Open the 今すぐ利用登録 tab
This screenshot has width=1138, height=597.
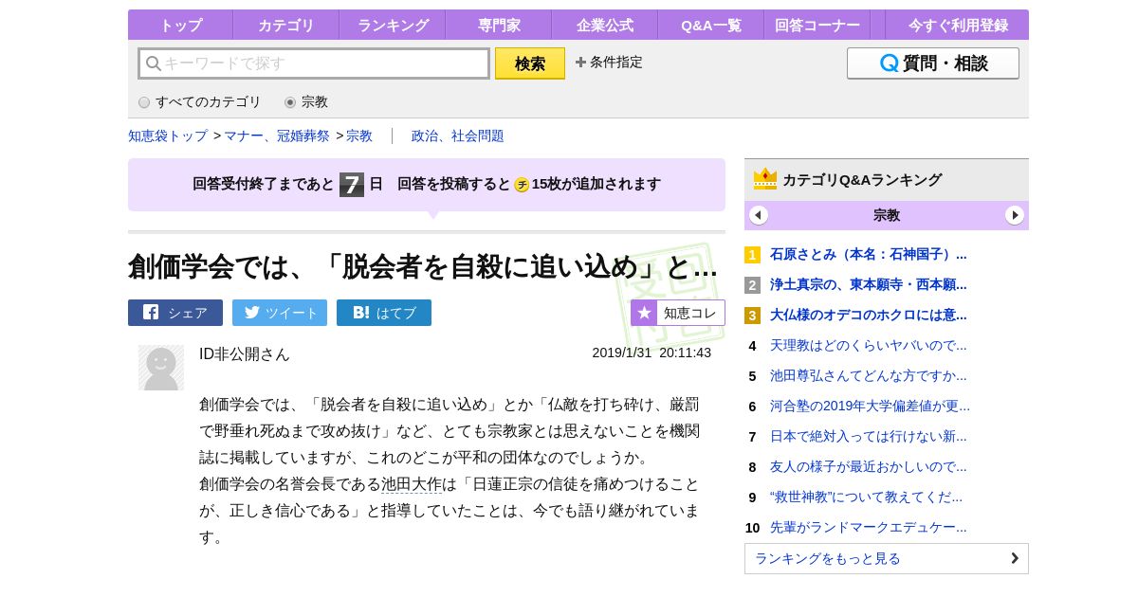pos(957,26)
